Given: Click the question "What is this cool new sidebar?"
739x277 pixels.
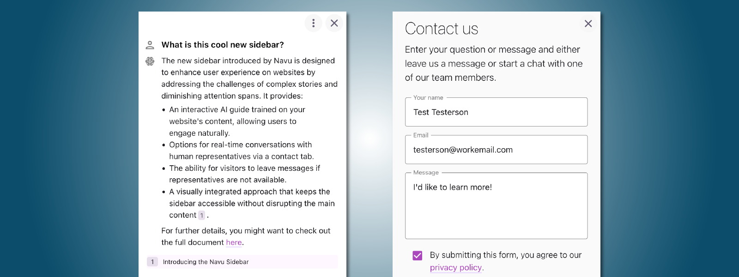Looking at the screenshot, I should pos(223,45).
